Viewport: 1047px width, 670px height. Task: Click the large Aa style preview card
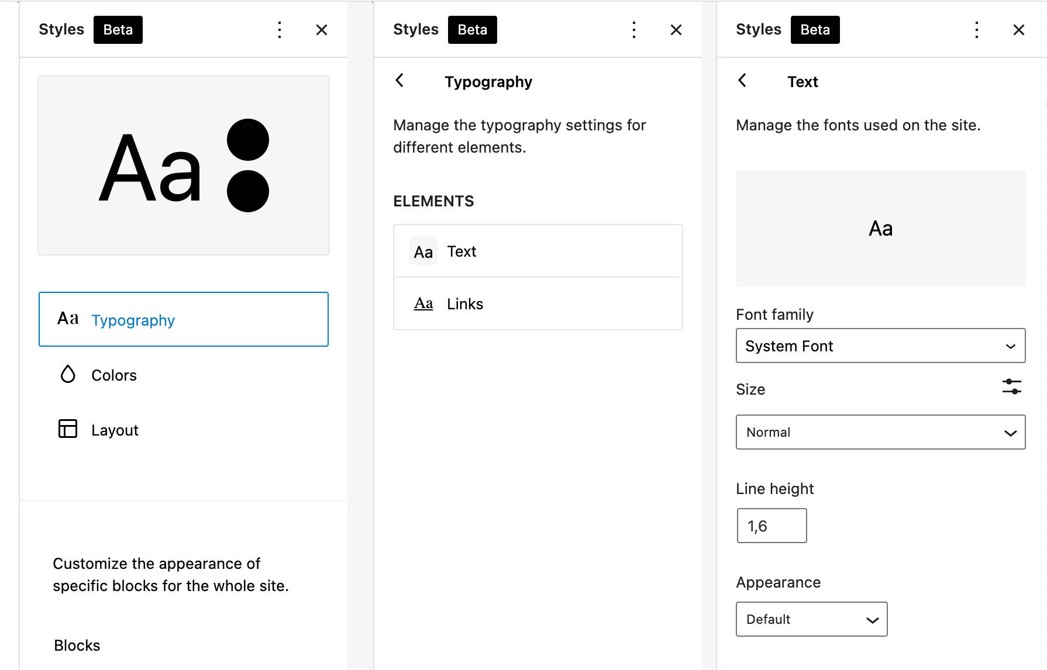[184, 165]
